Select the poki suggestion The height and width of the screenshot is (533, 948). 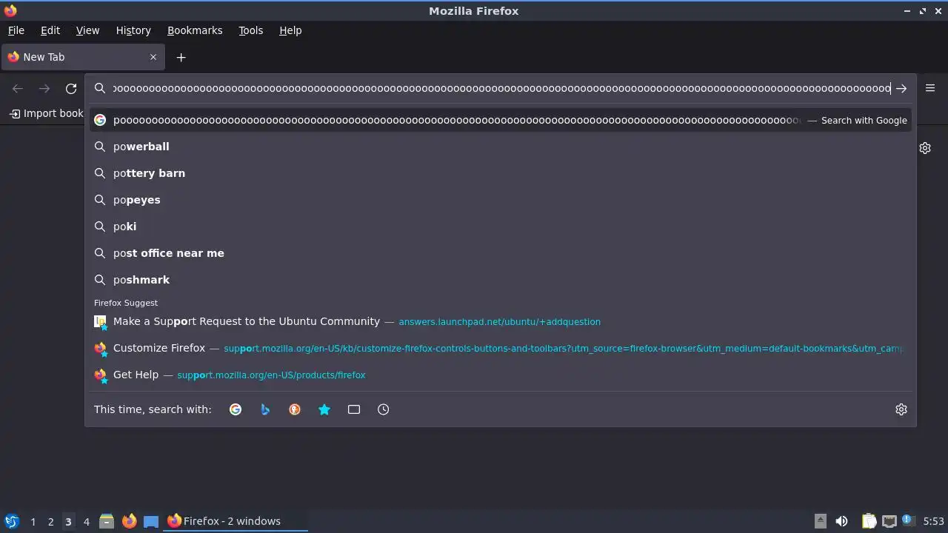[501, 227]
